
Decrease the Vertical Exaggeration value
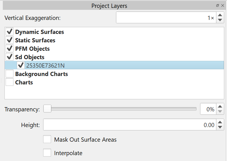[x=220, y=20]
